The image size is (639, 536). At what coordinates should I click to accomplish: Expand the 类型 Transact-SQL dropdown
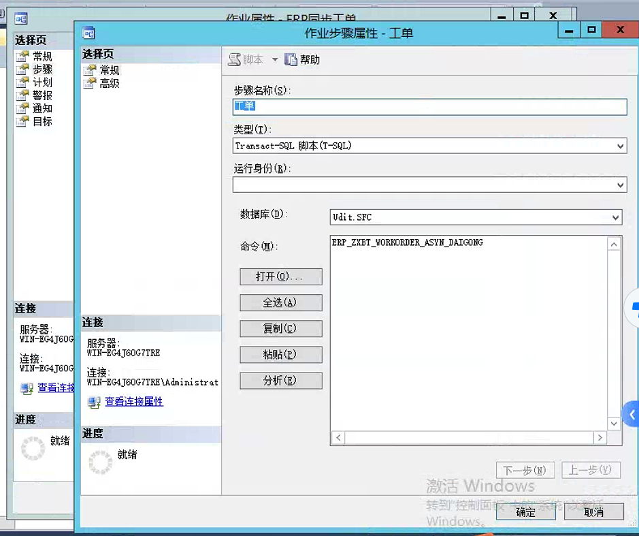click(620, 146)
